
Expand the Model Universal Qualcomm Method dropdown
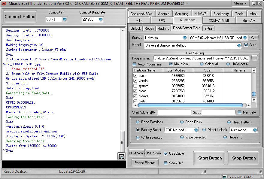click(239, 45)
